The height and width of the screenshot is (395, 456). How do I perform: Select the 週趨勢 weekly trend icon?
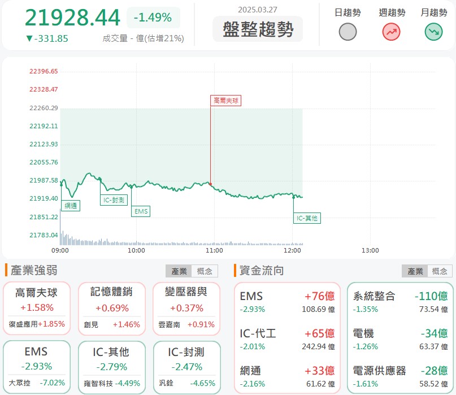point(390,32)
